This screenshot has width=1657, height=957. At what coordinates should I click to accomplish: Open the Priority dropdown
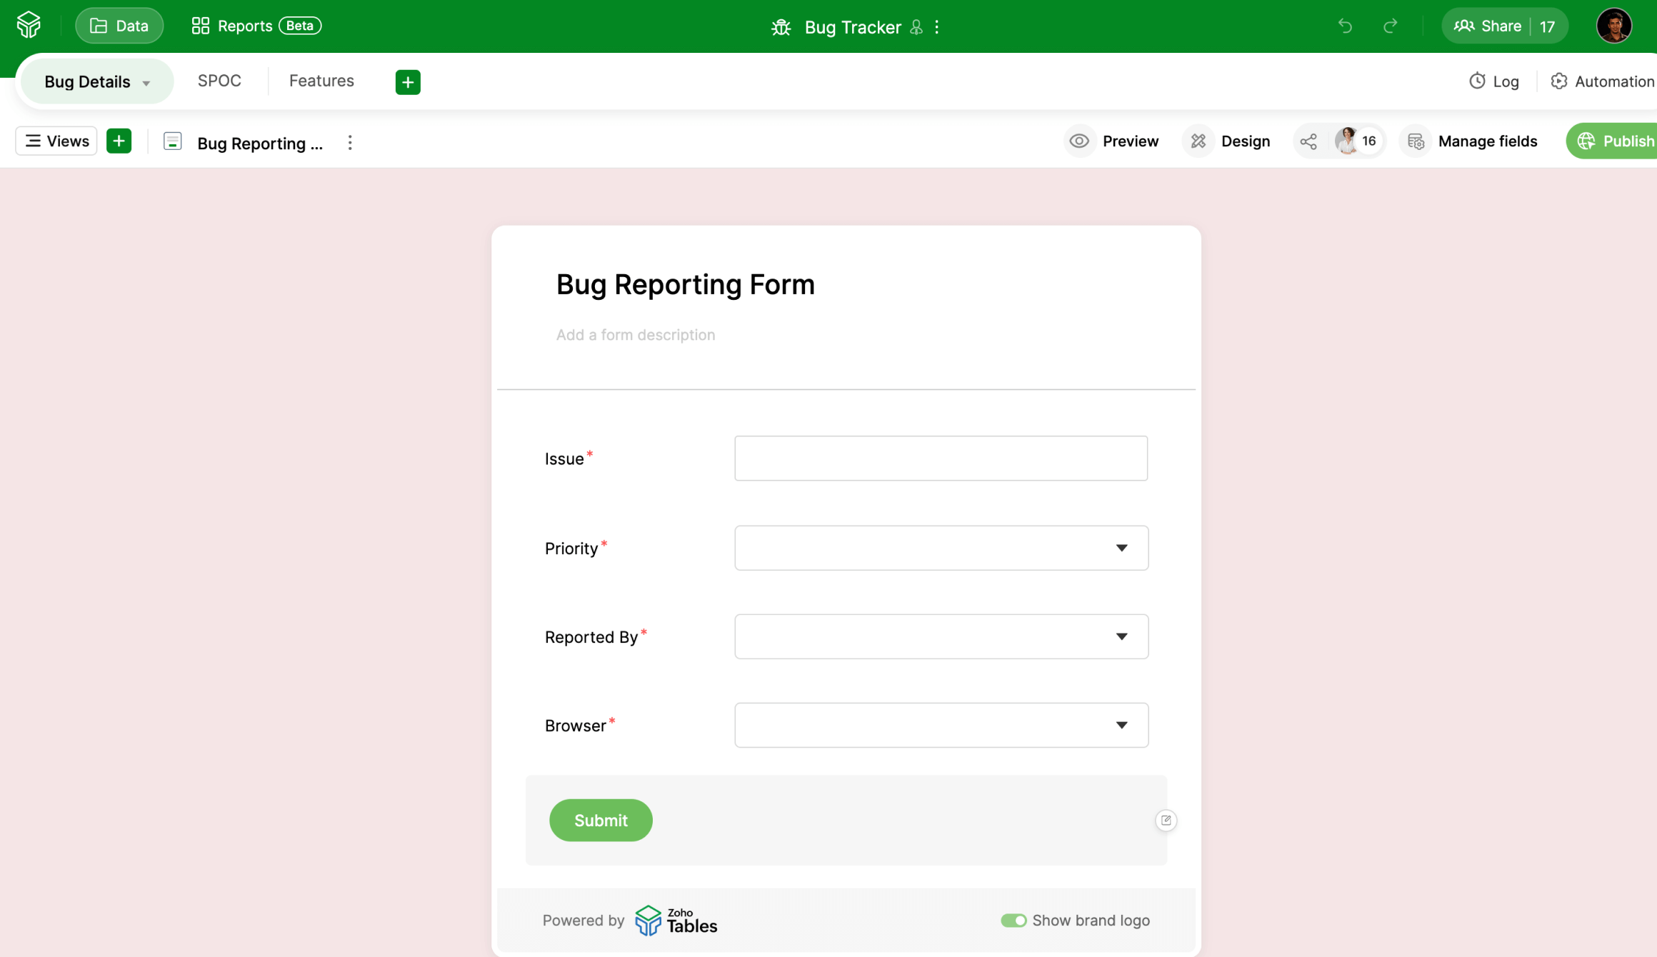click(941, 548)
